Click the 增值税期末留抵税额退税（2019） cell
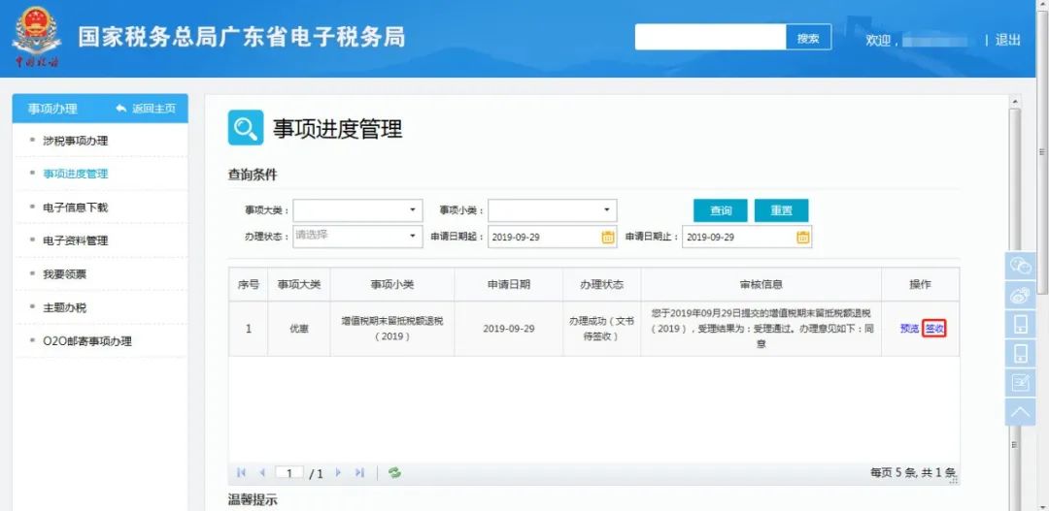The height and width of the screenshot is (511, 1049). [x=392, y=329]
